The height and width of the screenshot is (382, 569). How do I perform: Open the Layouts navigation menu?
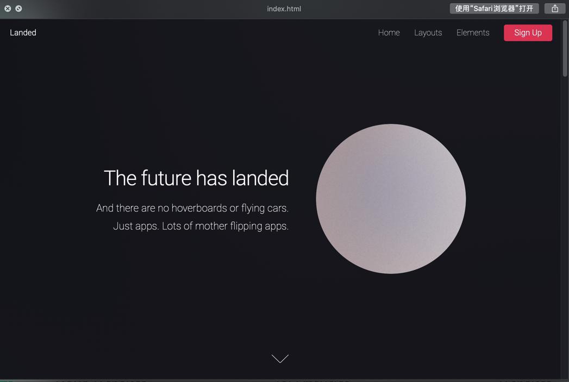click(428, 33)
